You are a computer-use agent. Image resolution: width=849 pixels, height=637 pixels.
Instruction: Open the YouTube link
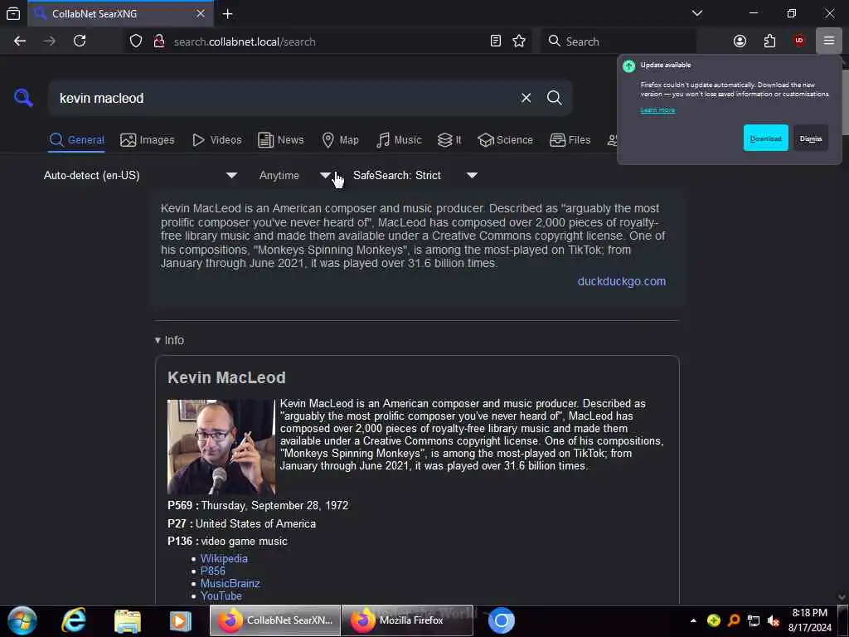pos(221,596)
